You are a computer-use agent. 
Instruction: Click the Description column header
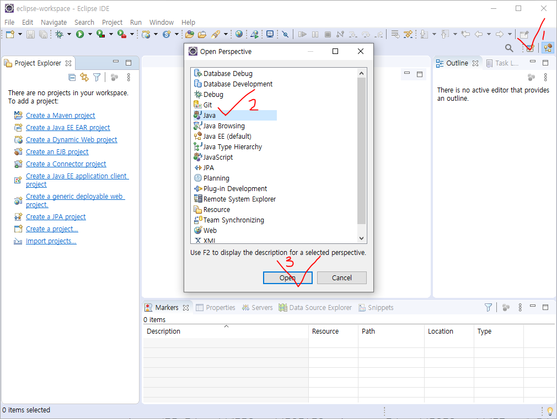point(226,331)
